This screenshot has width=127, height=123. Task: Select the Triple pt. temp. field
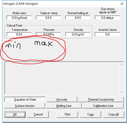[48, 18]
